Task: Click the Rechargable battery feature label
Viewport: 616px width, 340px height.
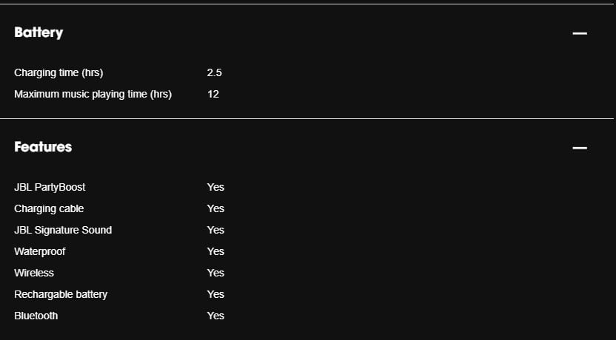Action: [61, 294]
